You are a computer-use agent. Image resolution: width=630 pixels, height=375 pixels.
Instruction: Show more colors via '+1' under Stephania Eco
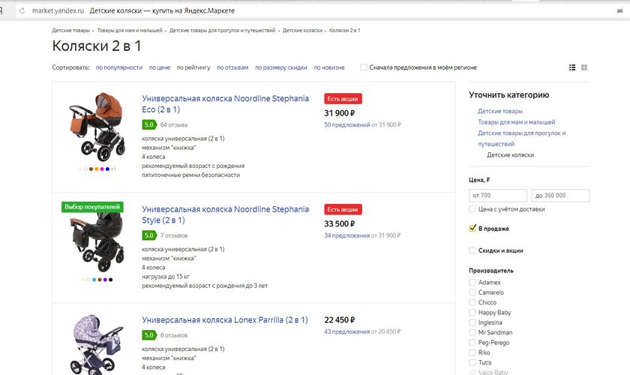pyautogui.click(x=113, y=169)
